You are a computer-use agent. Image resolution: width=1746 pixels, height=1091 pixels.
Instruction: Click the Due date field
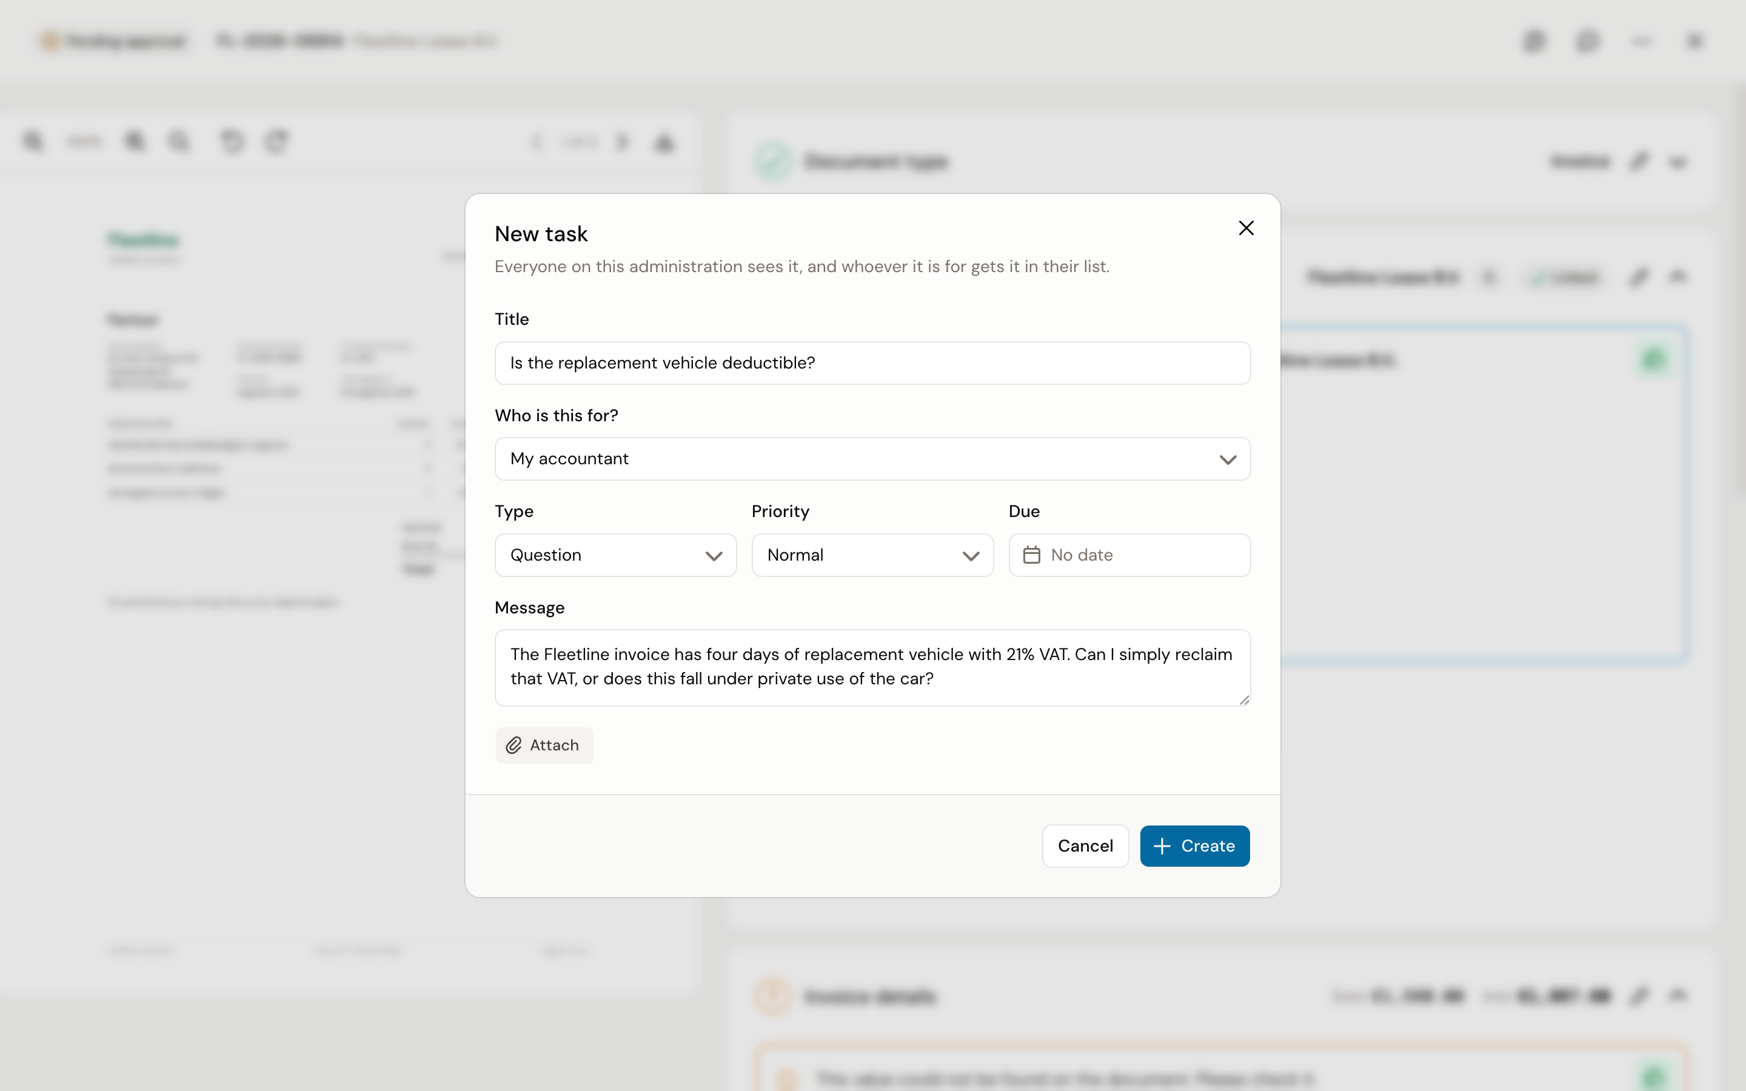coord(1129,555)
